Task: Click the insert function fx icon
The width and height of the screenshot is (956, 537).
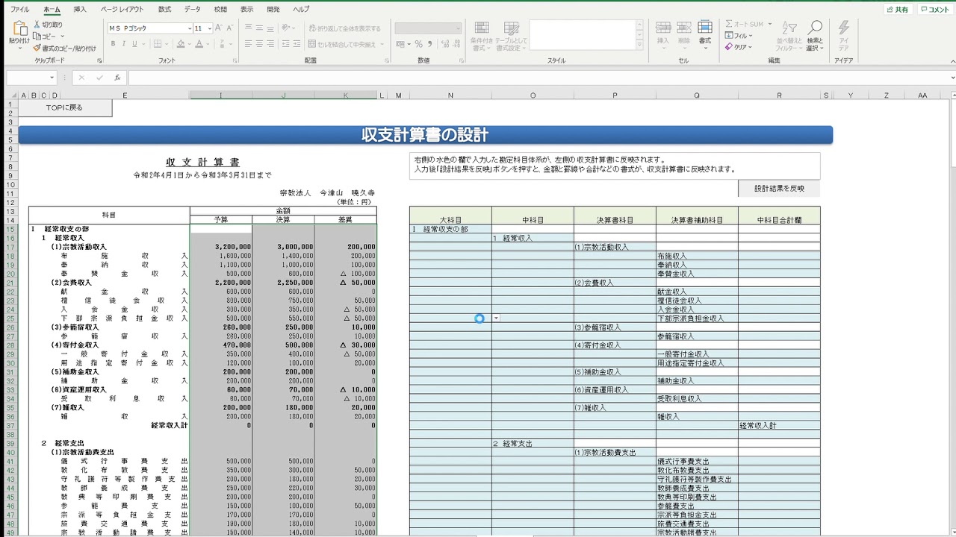Action: pos(117,78)
